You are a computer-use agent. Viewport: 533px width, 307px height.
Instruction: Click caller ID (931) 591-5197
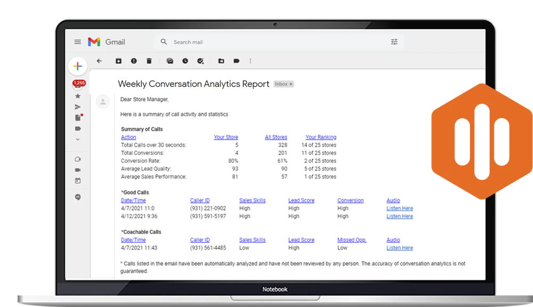[208, 216]
